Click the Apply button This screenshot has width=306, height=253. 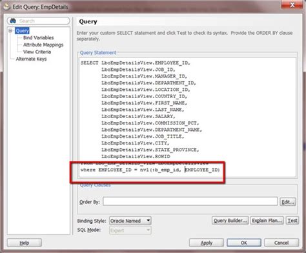pos(207,243)
